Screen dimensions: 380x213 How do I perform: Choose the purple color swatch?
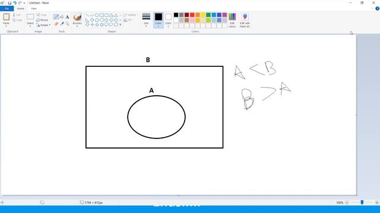pos(224,15)
